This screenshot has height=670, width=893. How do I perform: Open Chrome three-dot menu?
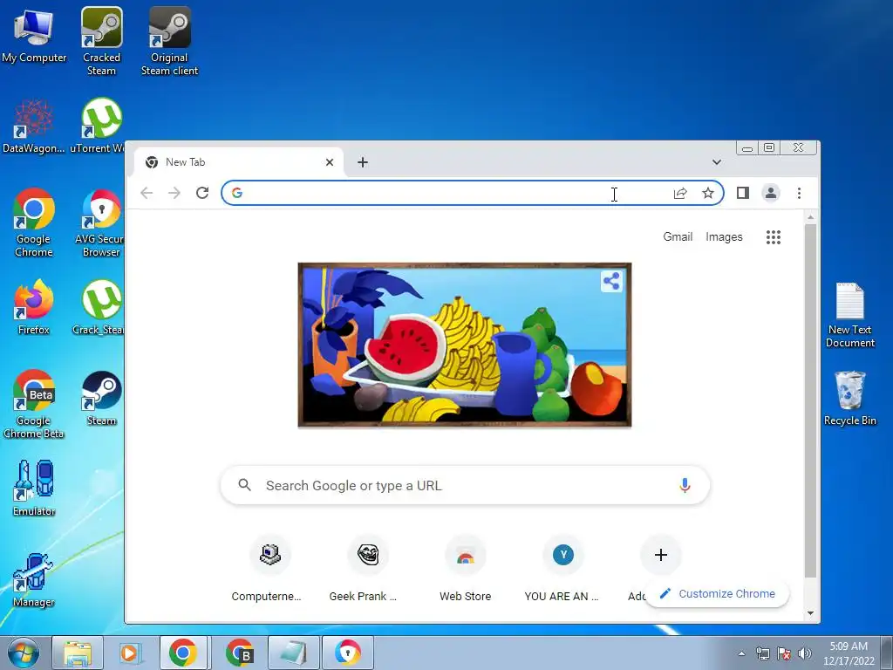point(799,193)
